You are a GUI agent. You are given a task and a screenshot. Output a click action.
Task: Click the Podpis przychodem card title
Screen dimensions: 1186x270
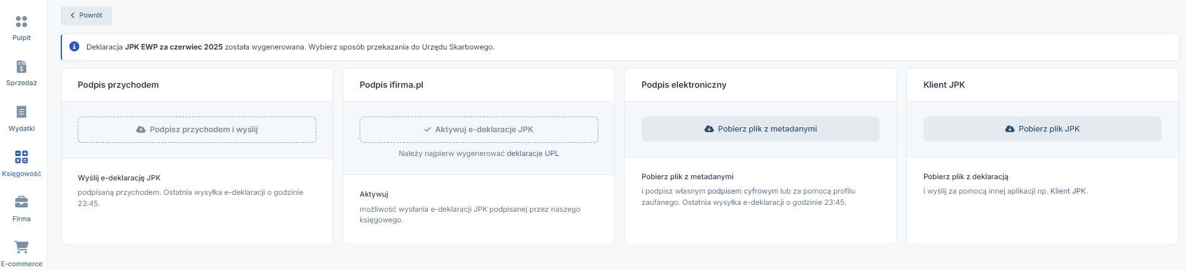pos(118,85)
